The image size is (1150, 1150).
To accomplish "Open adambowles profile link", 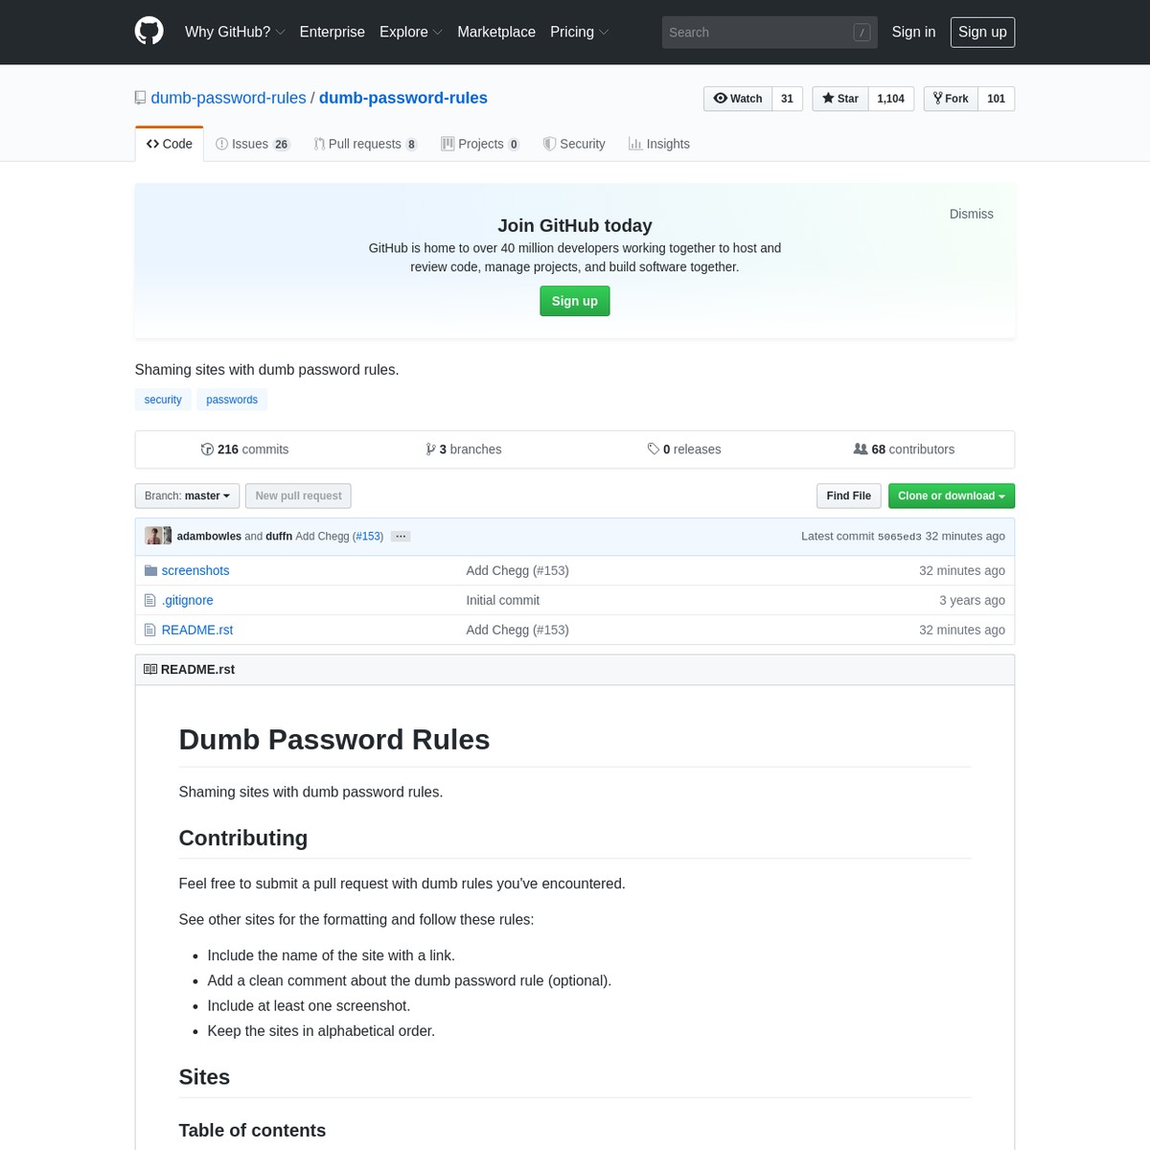I will point(209,537).
